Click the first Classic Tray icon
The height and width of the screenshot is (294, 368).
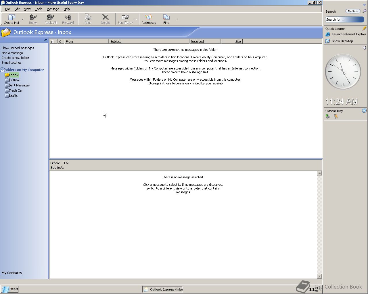point(327,116)
